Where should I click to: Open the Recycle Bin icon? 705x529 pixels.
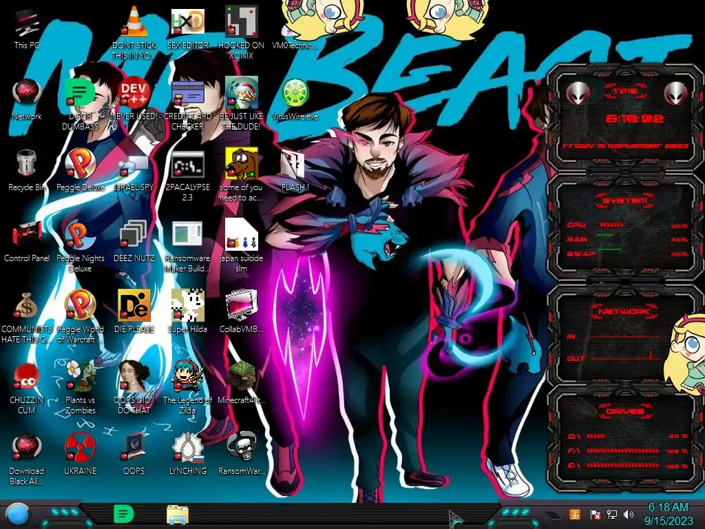pyautogui.click(x=27, y=171)
